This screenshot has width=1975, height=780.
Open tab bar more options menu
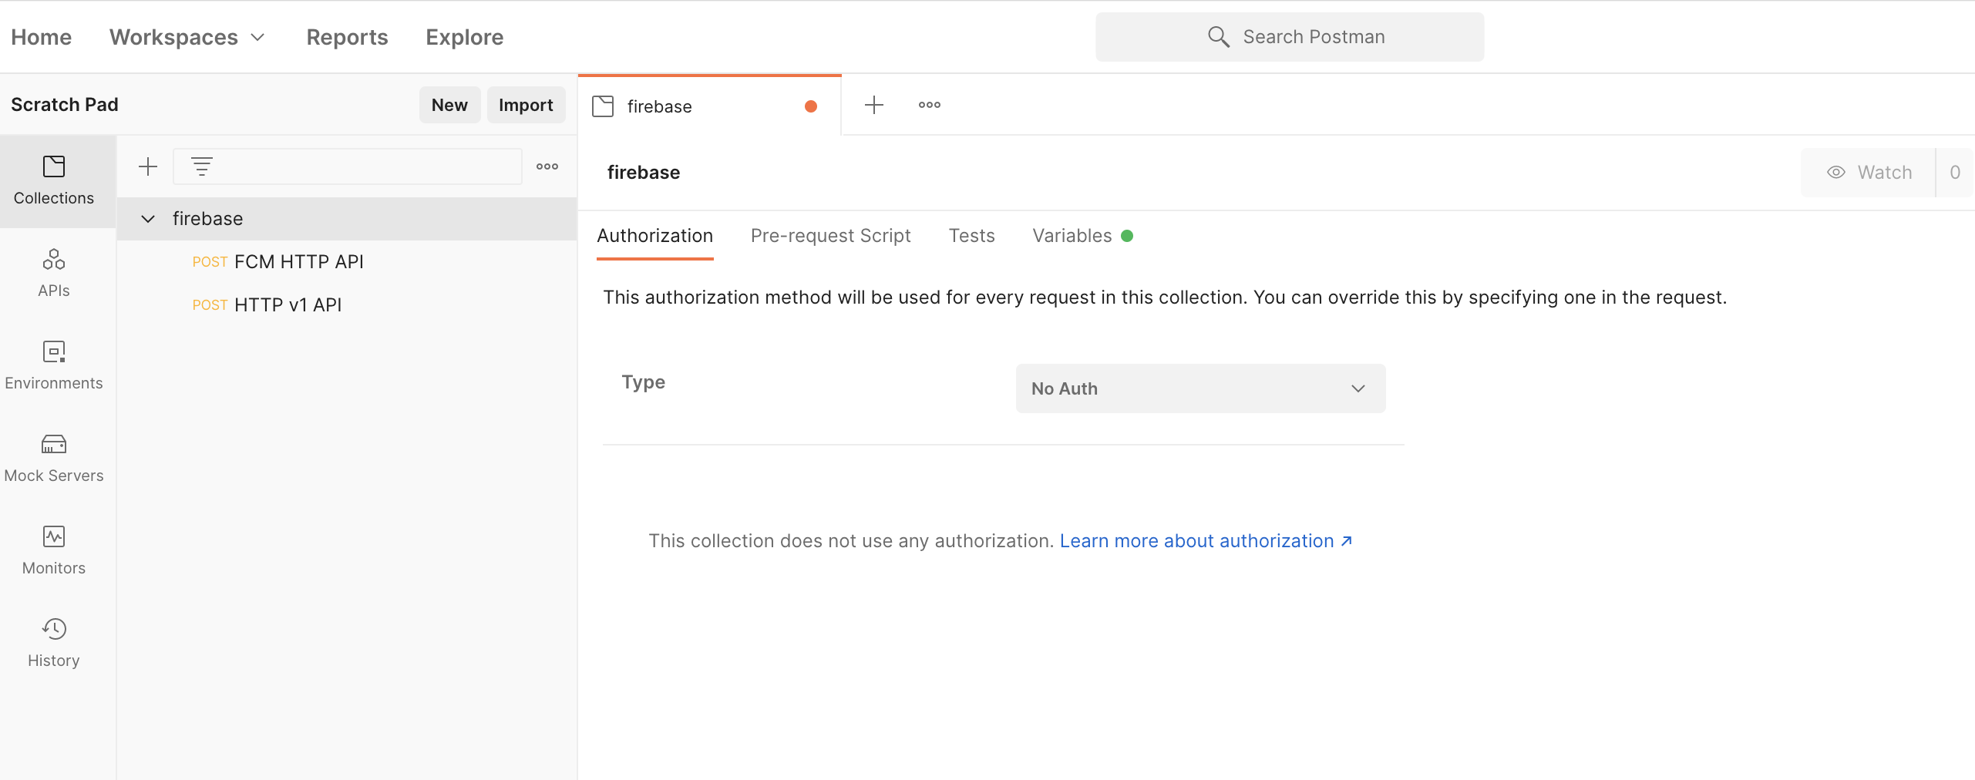[x=930, y=105]
